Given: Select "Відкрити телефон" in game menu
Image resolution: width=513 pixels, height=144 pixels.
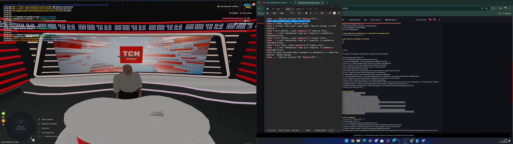Looking at the screenshot, I should [x=47, y=124].
